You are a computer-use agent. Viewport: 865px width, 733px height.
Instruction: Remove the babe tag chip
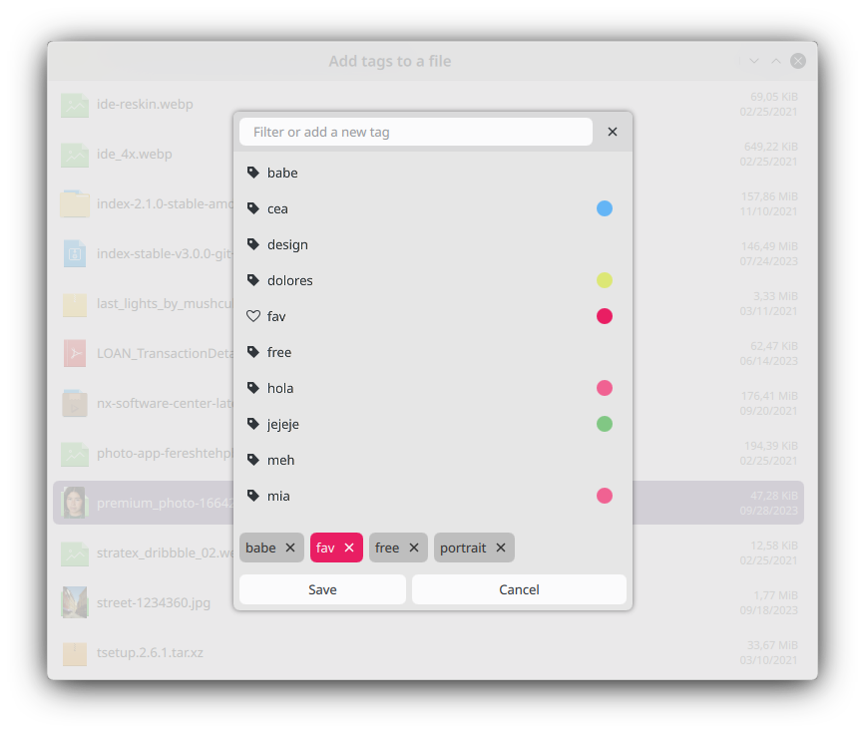[290, 548]
